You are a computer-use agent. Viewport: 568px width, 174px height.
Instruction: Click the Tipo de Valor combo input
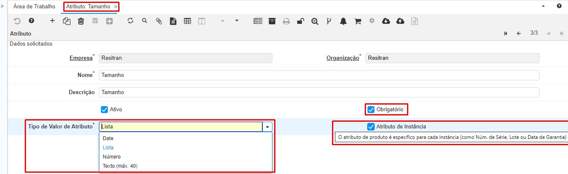tap(181, 127)
